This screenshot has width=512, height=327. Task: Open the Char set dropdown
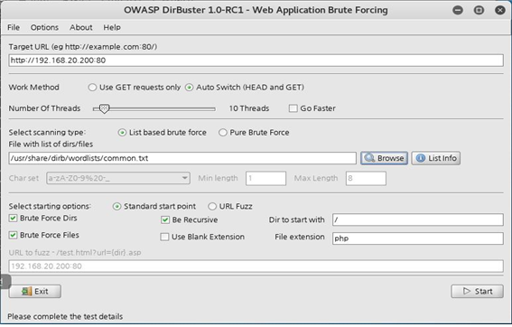(118, 178)
